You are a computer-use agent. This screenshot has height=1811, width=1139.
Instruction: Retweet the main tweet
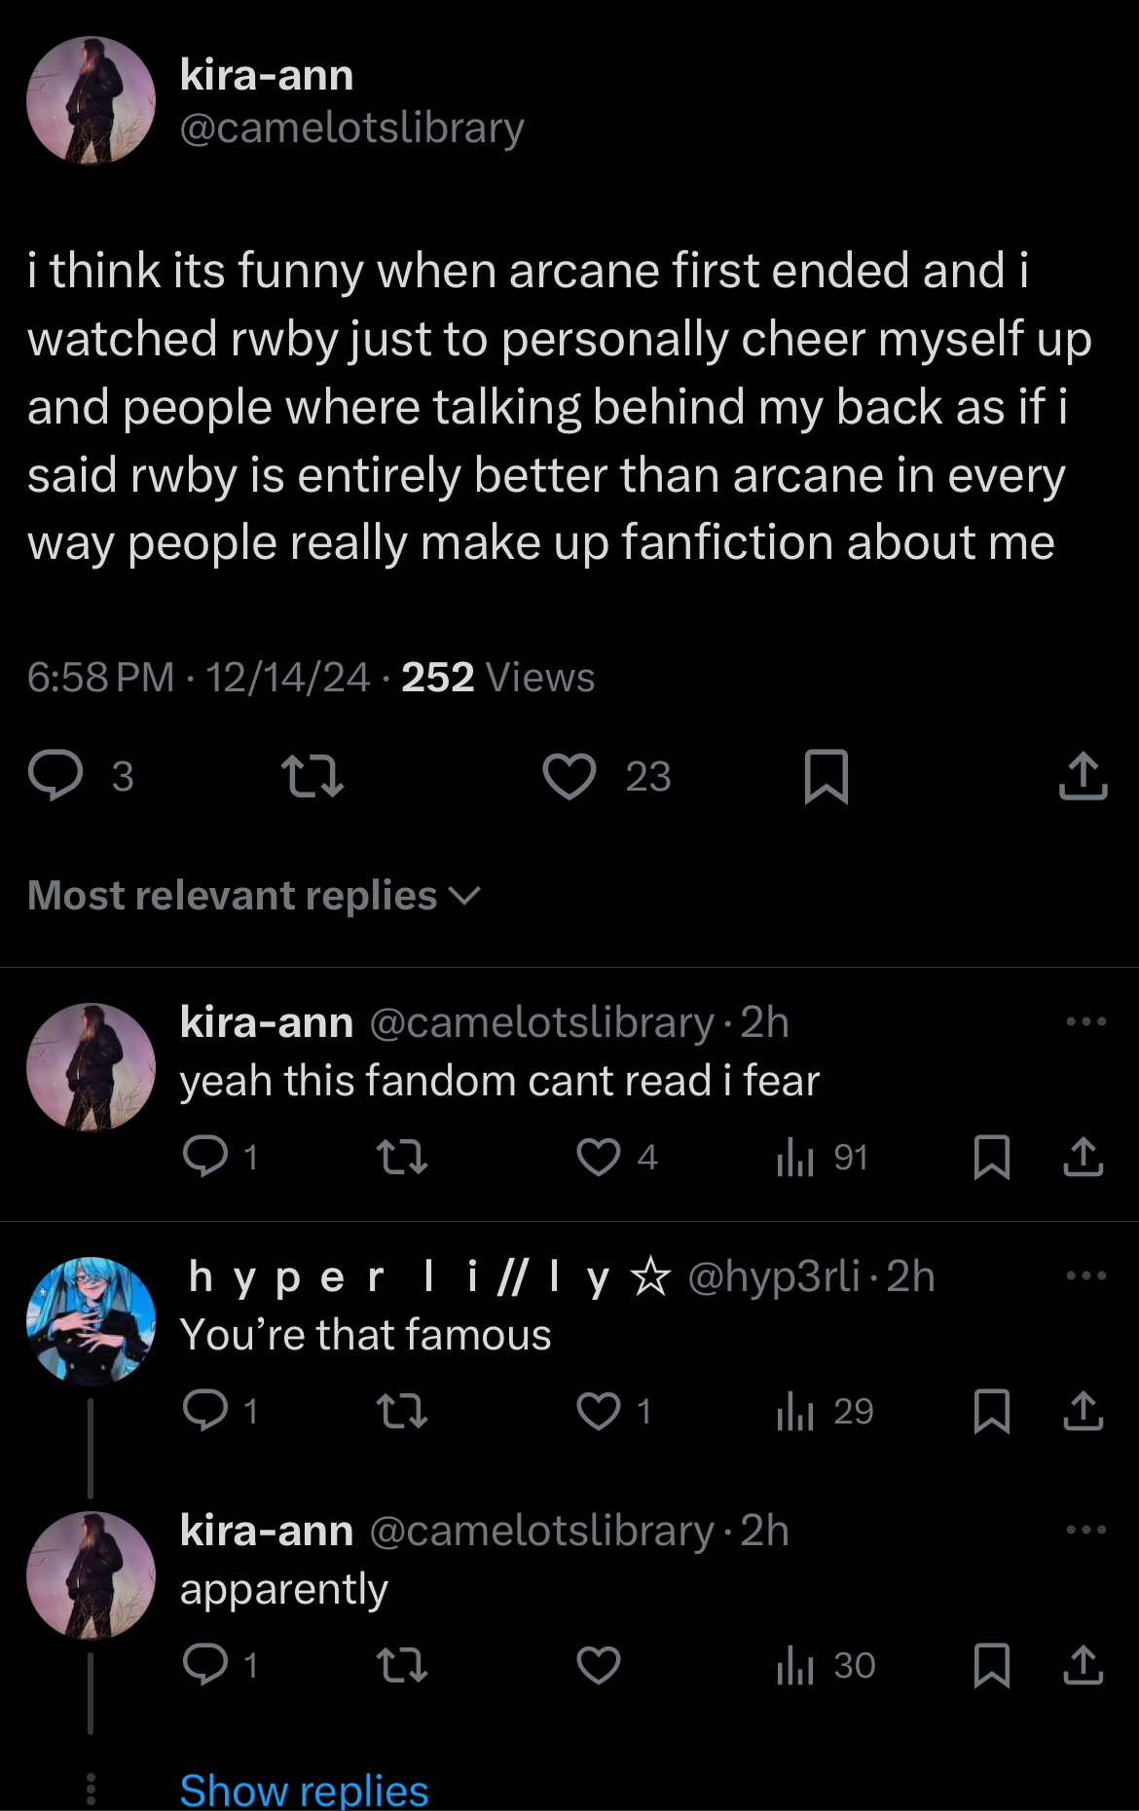312,777
